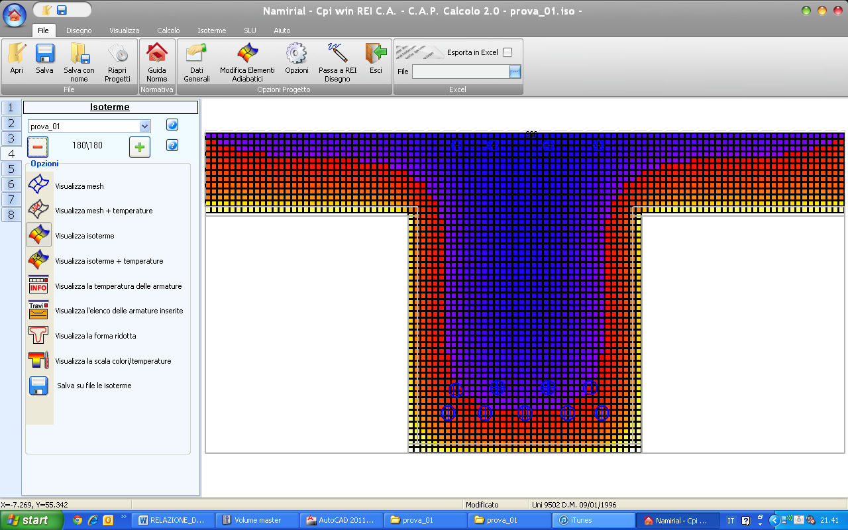
Task: Select side panel tab 8
Action: pyautogui.click(x=11, y=215)
